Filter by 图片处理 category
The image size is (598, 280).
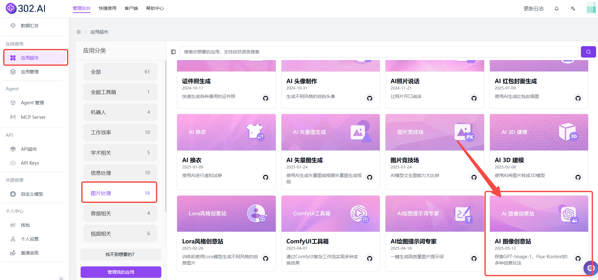tap(120, 193)
